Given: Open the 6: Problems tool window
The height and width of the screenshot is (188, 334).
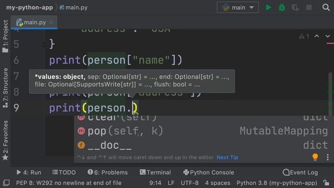Looking at the screenshot, I should pos(108,172).
